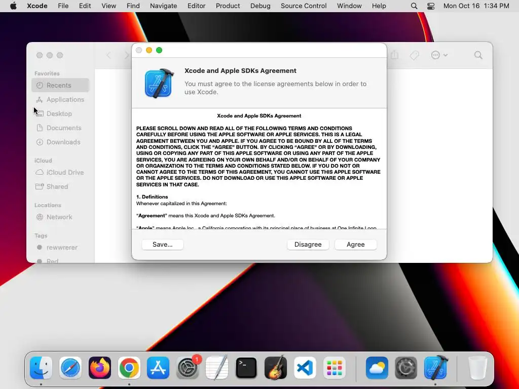The width and height of the screenshot is (519, 389).
Task: Open App Store from the Dock
Action: coord(158,368)
